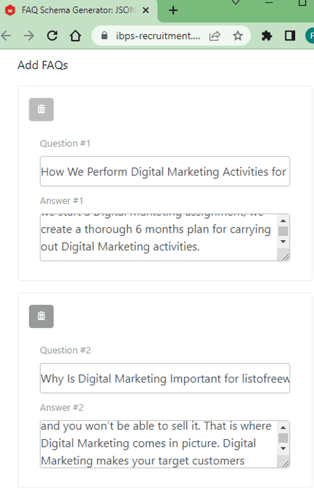This screenshot has width=314, height=495.
Task: Open the extensions puzzle icon
Action: click(x=267, y=36)
